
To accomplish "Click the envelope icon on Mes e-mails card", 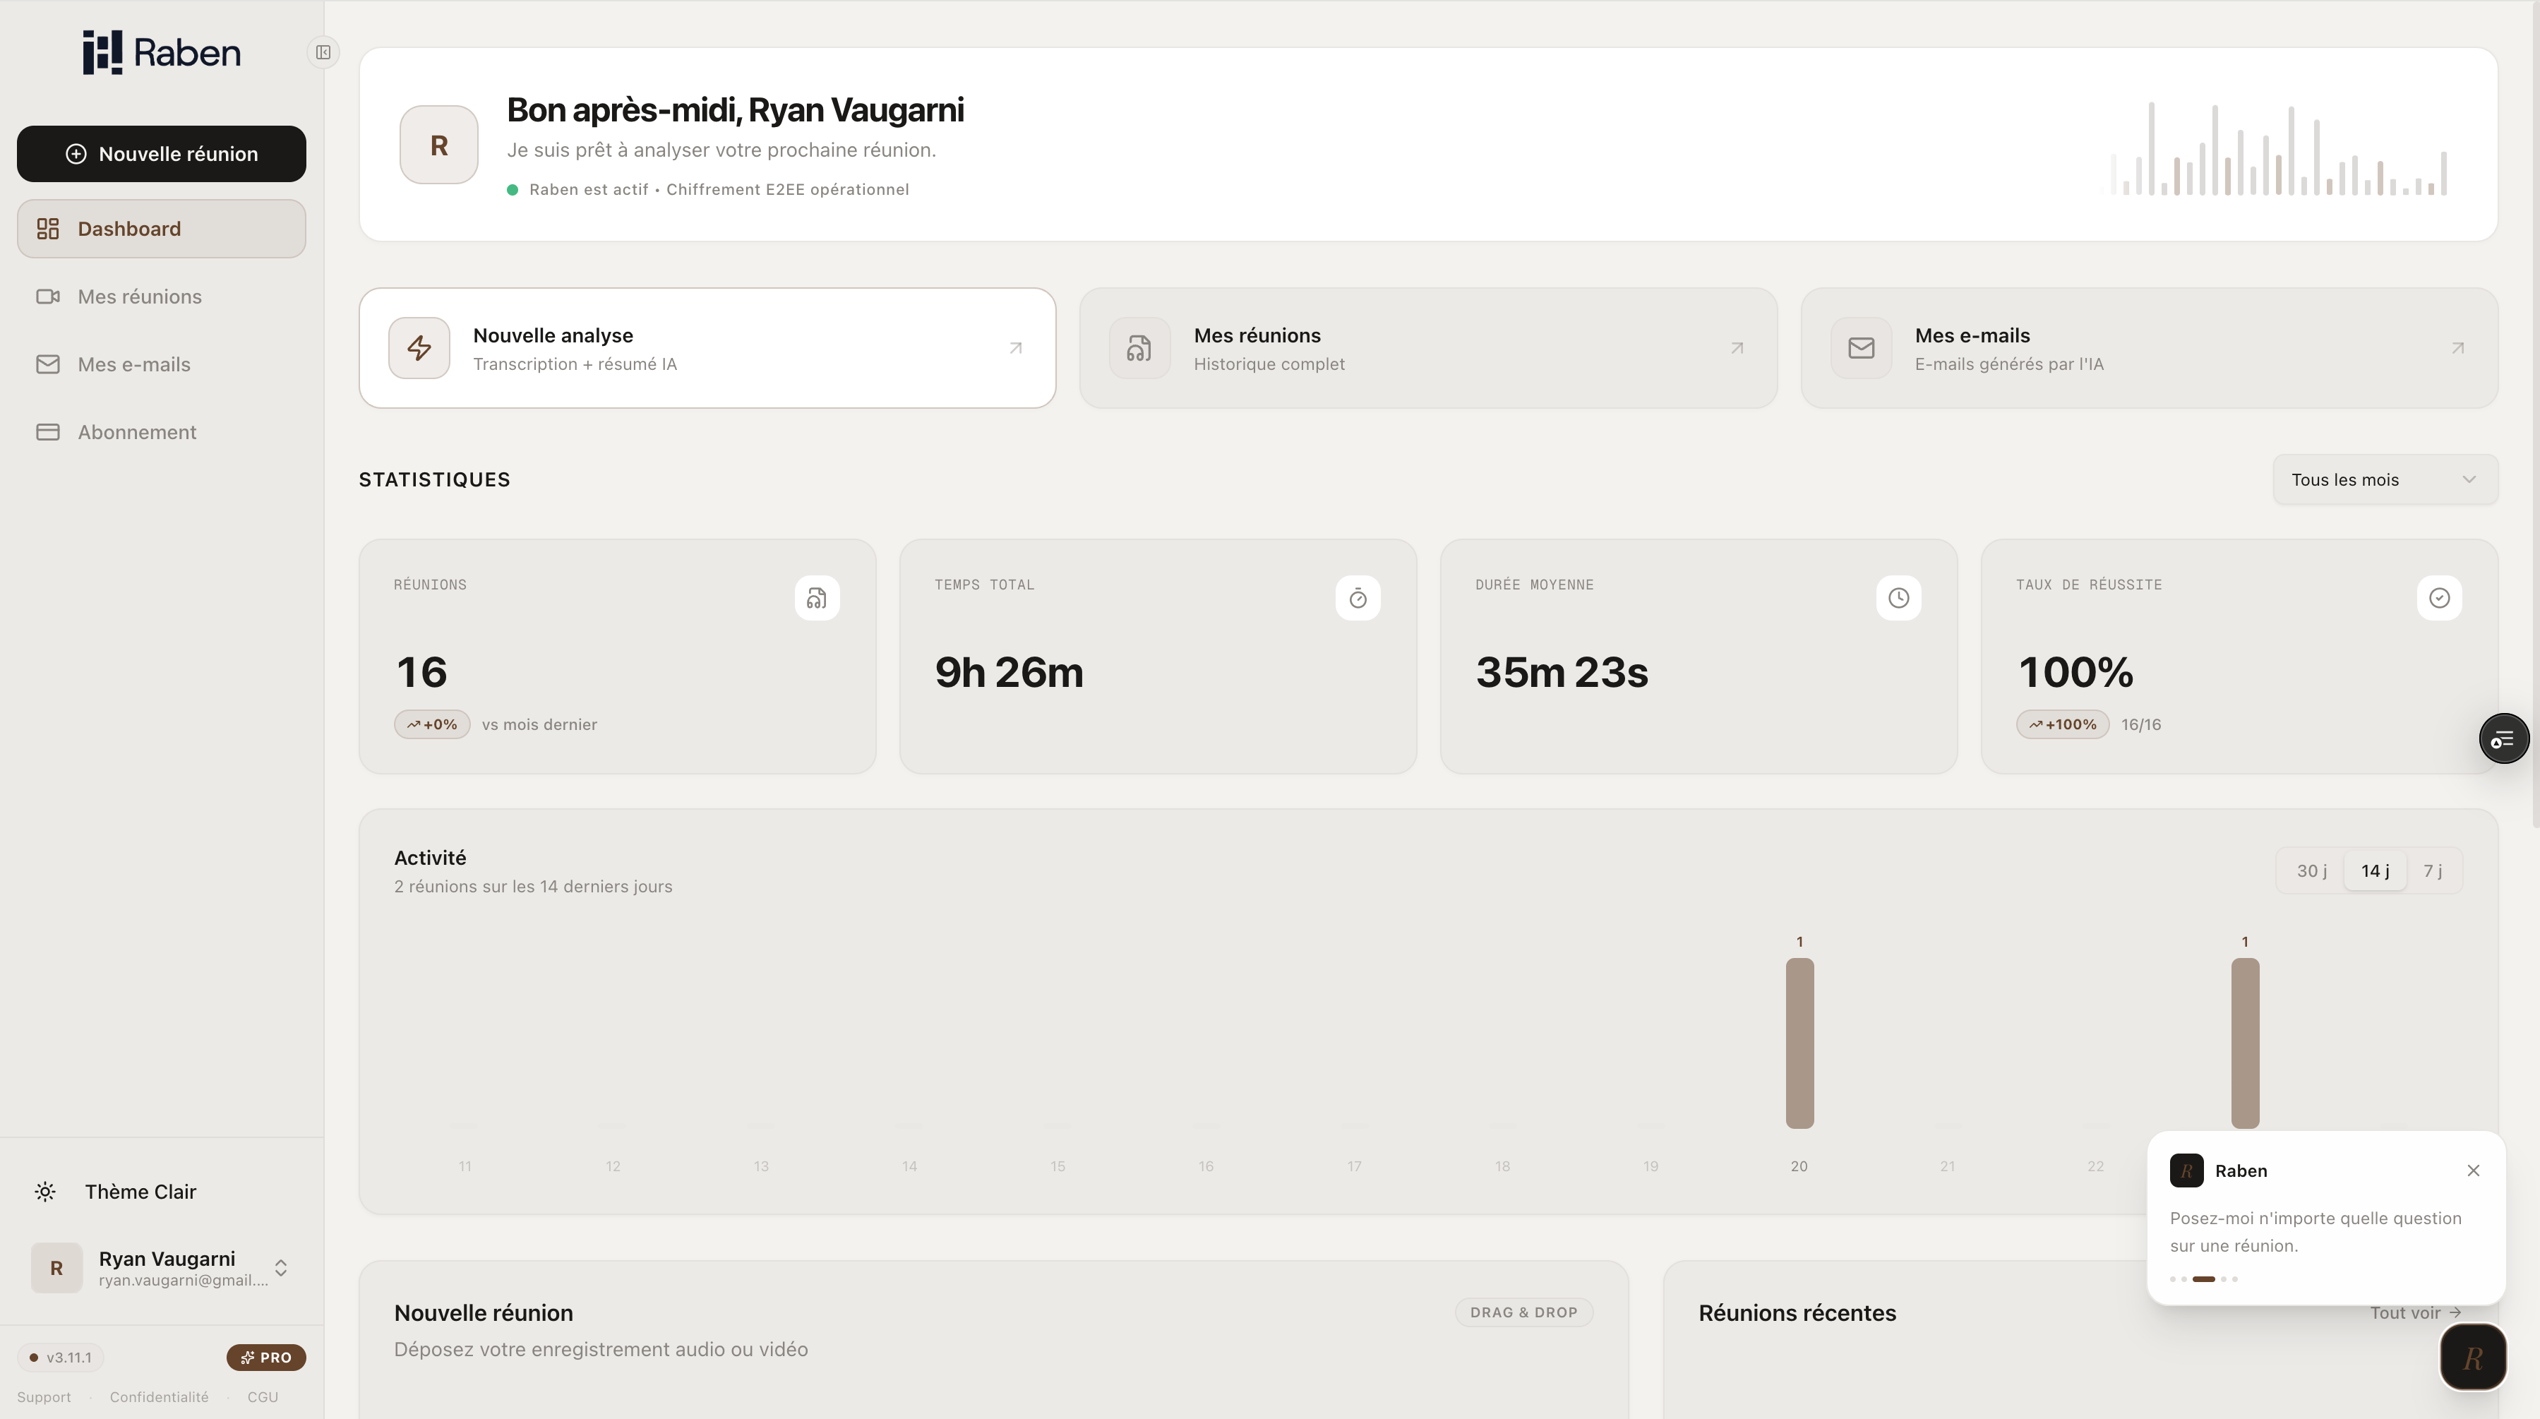I will pyautogui.click(x=1862, y=348).
